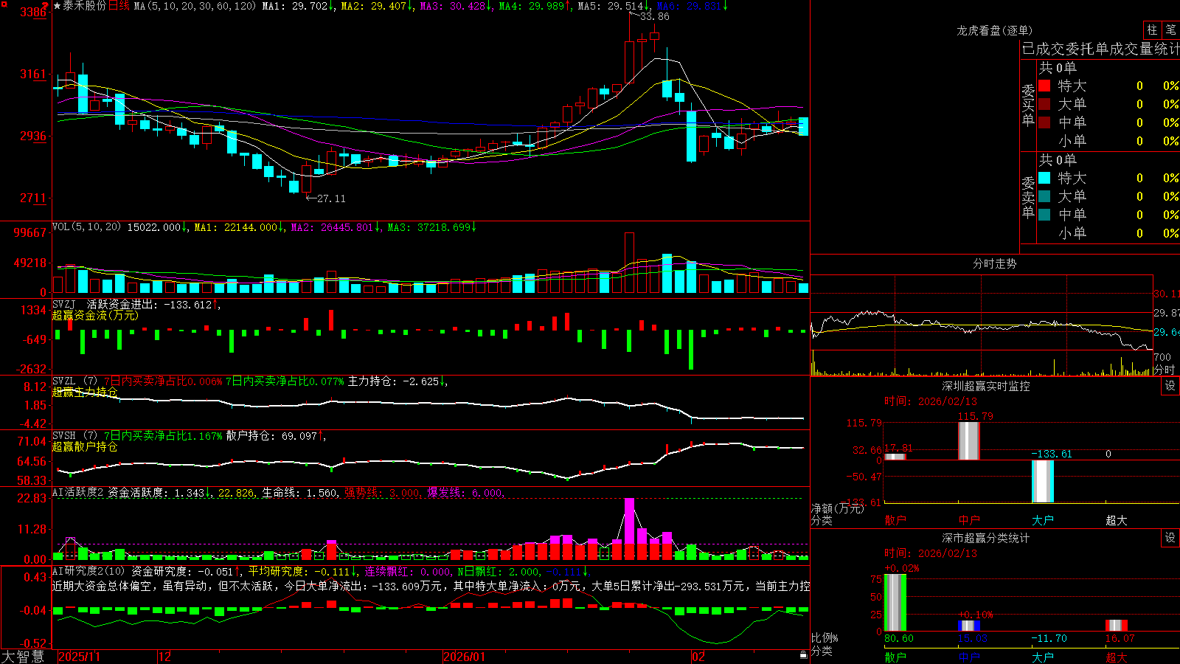This screenshot has width=1180, height=664.
Task: Click the 大智慧 logo in bottom-left corner
Action: coord(23,656)
